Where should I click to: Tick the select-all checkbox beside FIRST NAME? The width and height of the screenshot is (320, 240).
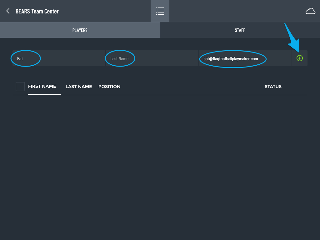[20, 87]
